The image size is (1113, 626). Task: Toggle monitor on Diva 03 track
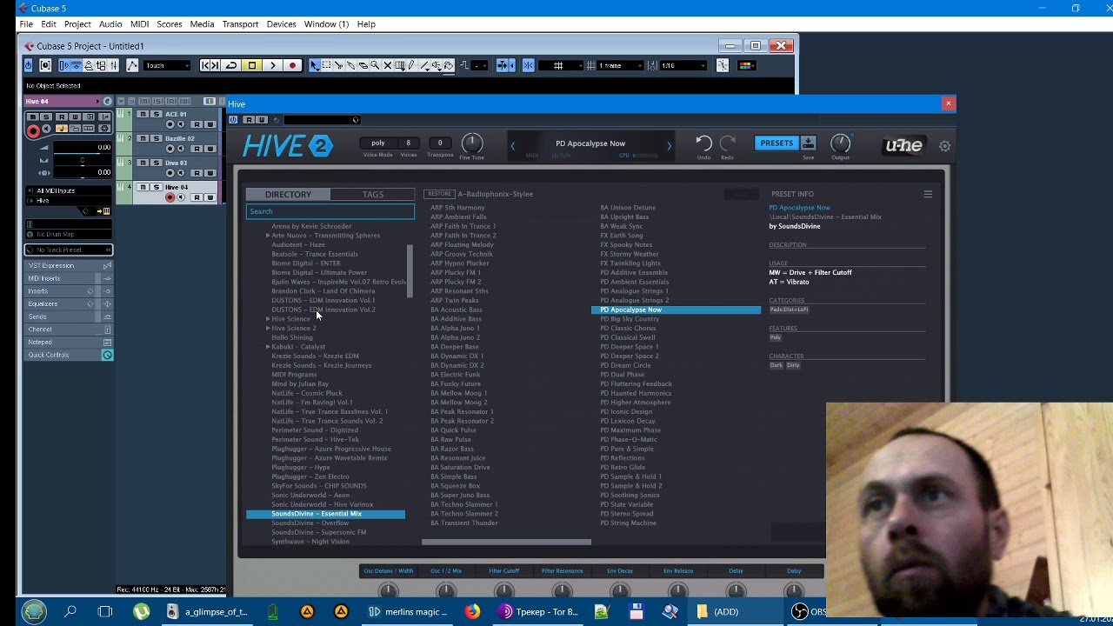tap(181, 173)
